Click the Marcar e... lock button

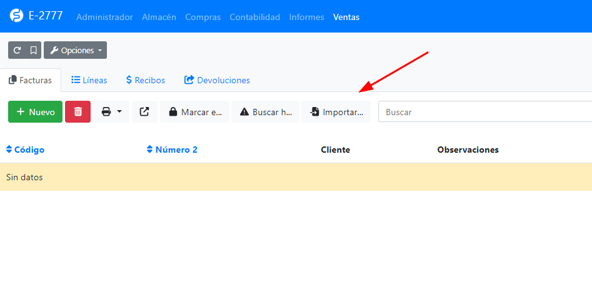[195, 112]
